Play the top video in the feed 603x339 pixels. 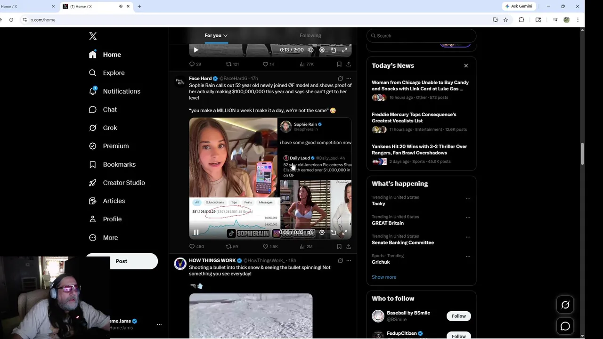(196, 50)
